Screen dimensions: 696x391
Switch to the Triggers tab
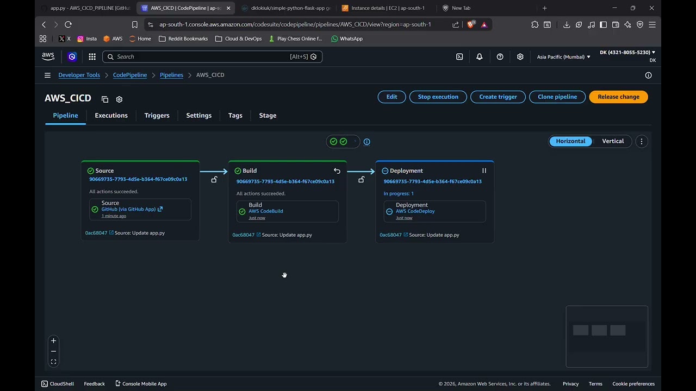coord(157,115)
